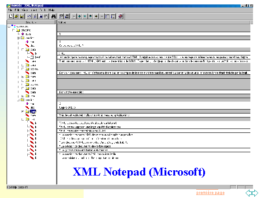Select the highlighted node in the tree
Viewport: 264px width, 198px height.
33,111
